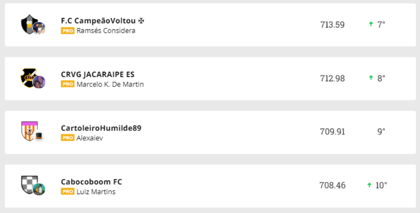Click PRO badge beside Luiz Martins
Screen dimensions: 420x213
[x=67, y=192]
